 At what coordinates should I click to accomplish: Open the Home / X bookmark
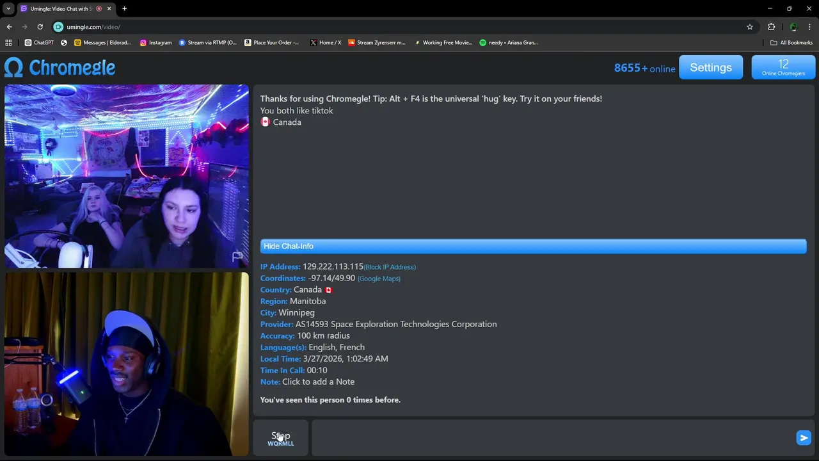325,43
